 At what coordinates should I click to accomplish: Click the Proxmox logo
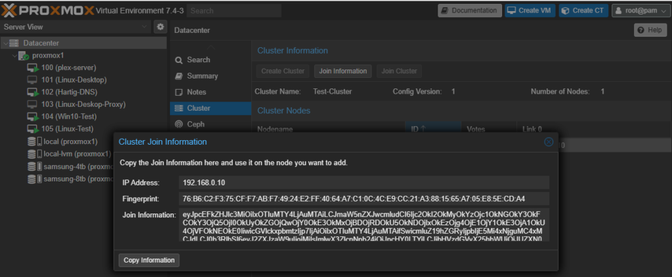[47, 10]
